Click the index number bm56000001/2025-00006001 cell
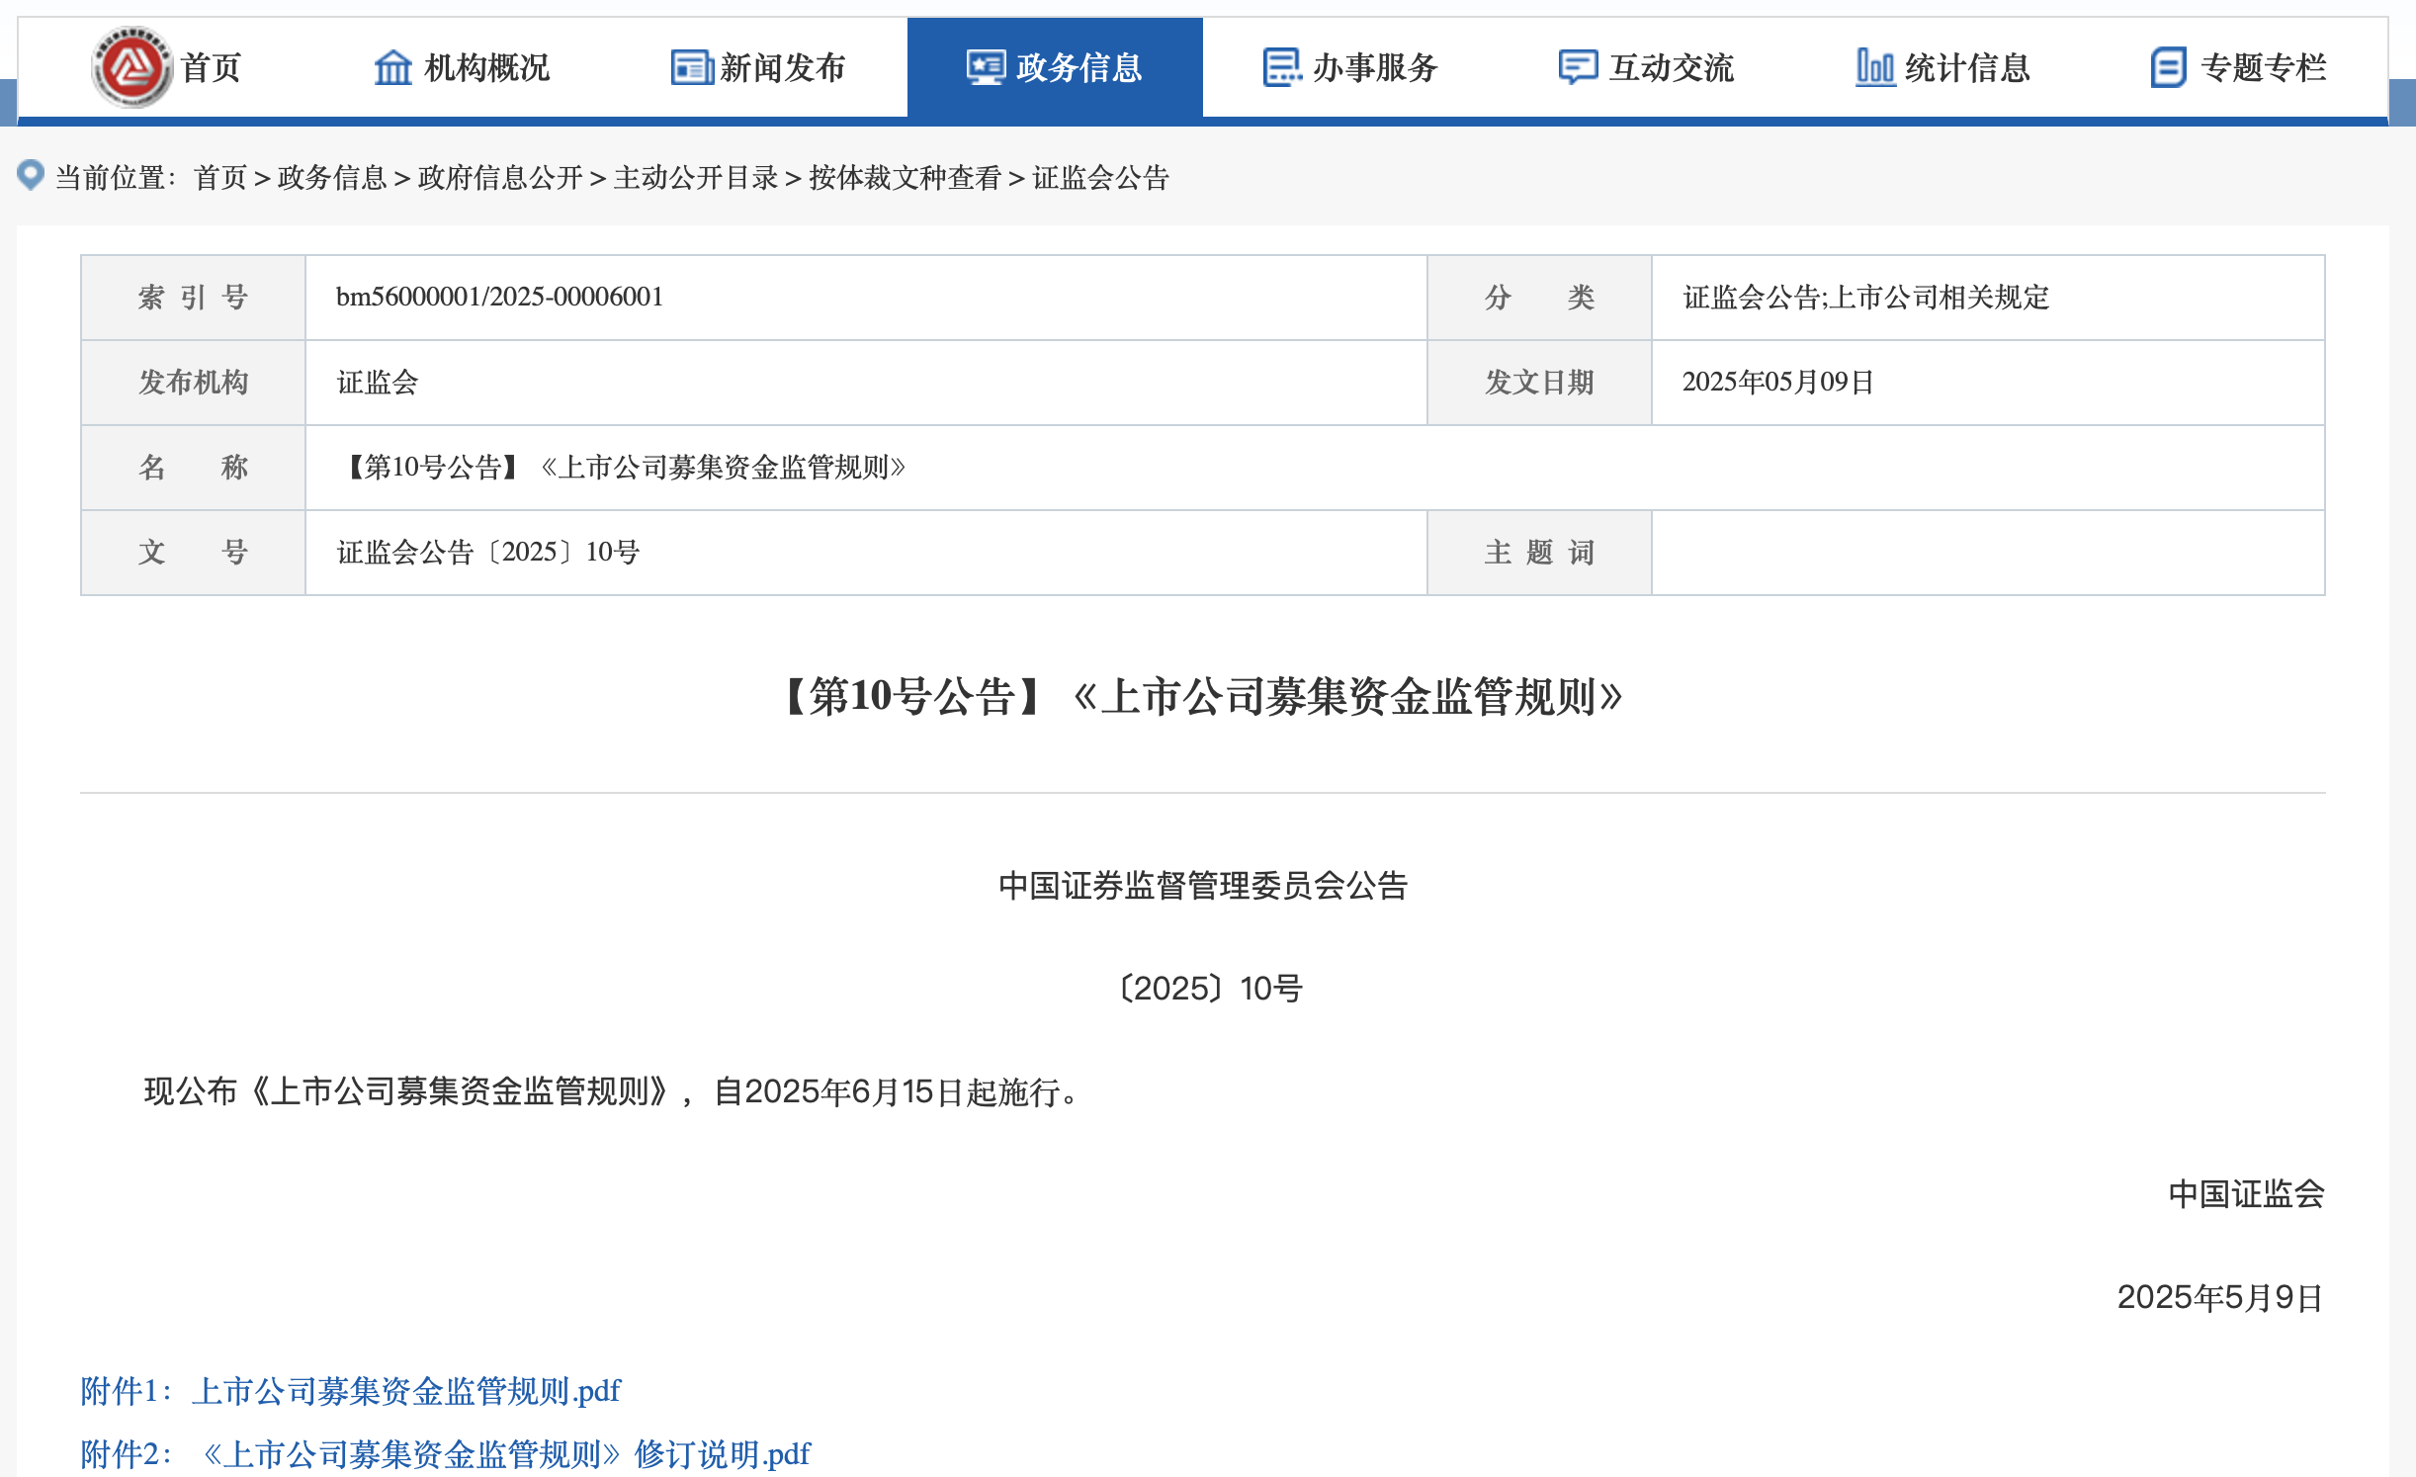 tap(499, 297)
